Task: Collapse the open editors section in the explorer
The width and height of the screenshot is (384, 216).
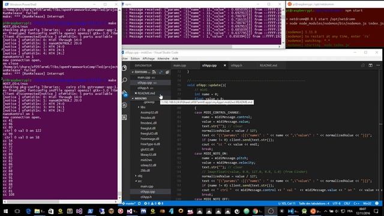Action: coord(133,72)
